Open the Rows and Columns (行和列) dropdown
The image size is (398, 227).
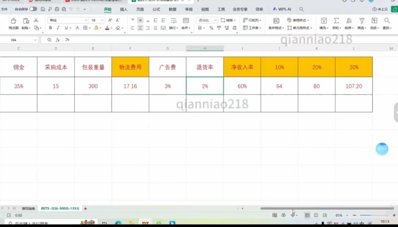(252, 20)
